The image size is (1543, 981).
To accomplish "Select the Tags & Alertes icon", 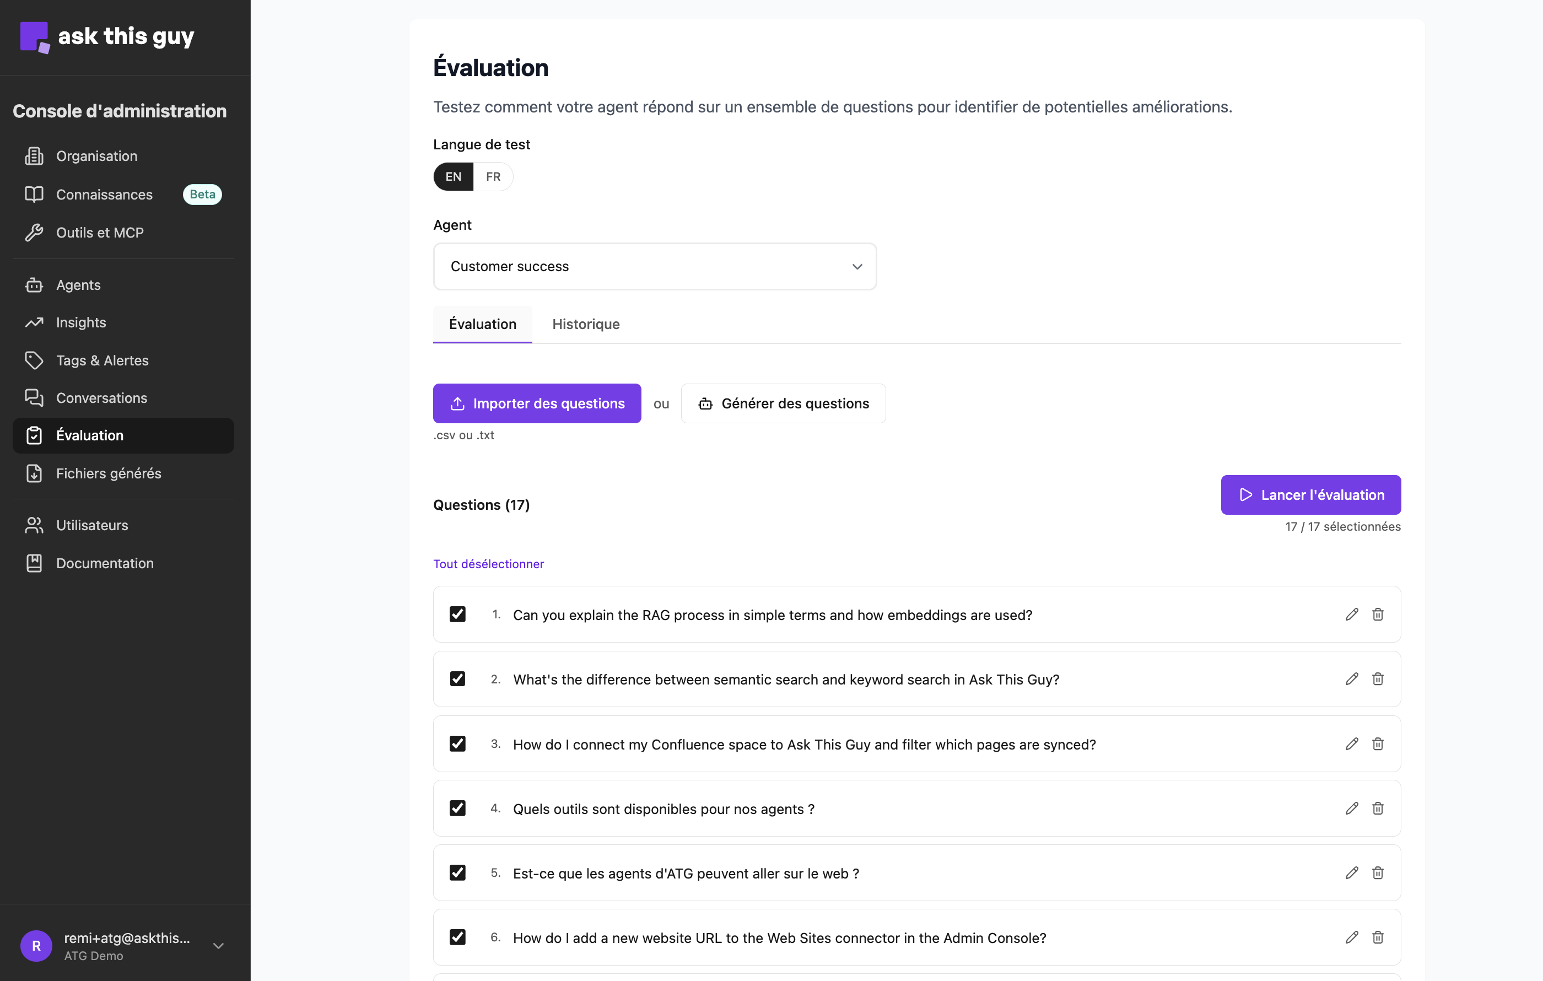I will click(35, 360).
